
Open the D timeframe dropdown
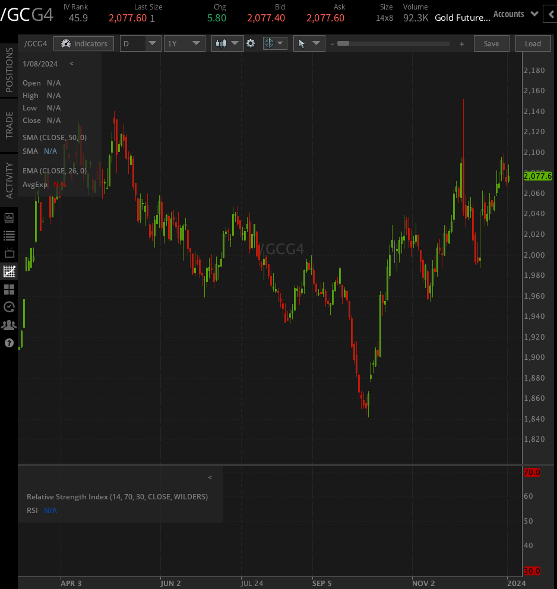click(x=141, y=43)
